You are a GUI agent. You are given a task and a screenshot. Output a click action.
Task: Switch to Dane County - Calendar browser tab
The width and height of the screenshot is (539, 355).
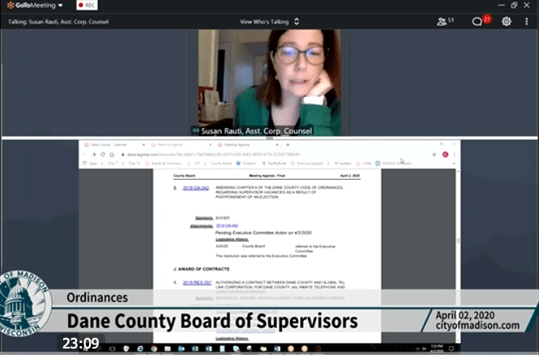[113, 145]
